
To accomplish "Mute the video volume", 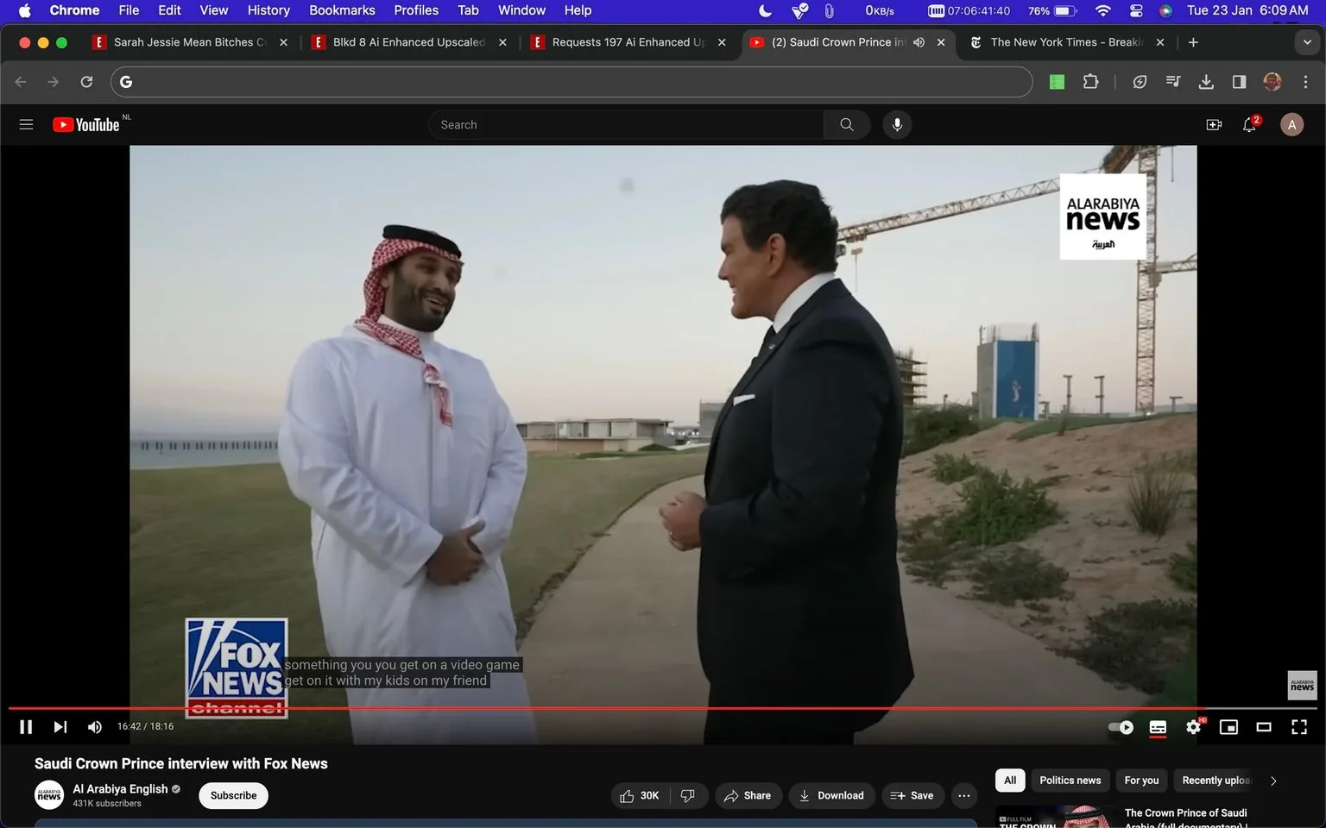I will click(x=94, y=726).
